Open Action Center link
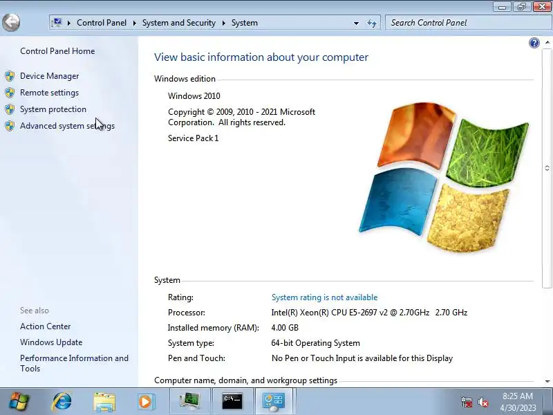This screenshot has height=415, width=553. 45,326
